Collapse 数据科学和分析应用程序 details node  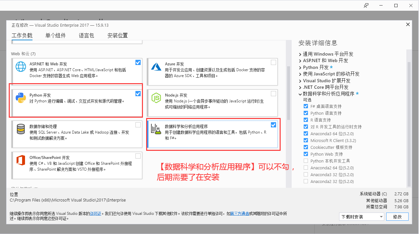point(300,94)
